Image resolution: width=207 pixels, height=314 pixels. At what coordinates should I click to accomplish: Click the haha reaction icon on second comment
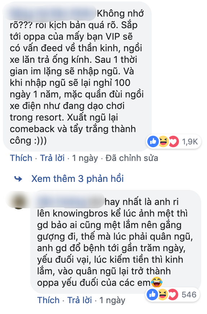pyautogui.click(x=163, y=295)
